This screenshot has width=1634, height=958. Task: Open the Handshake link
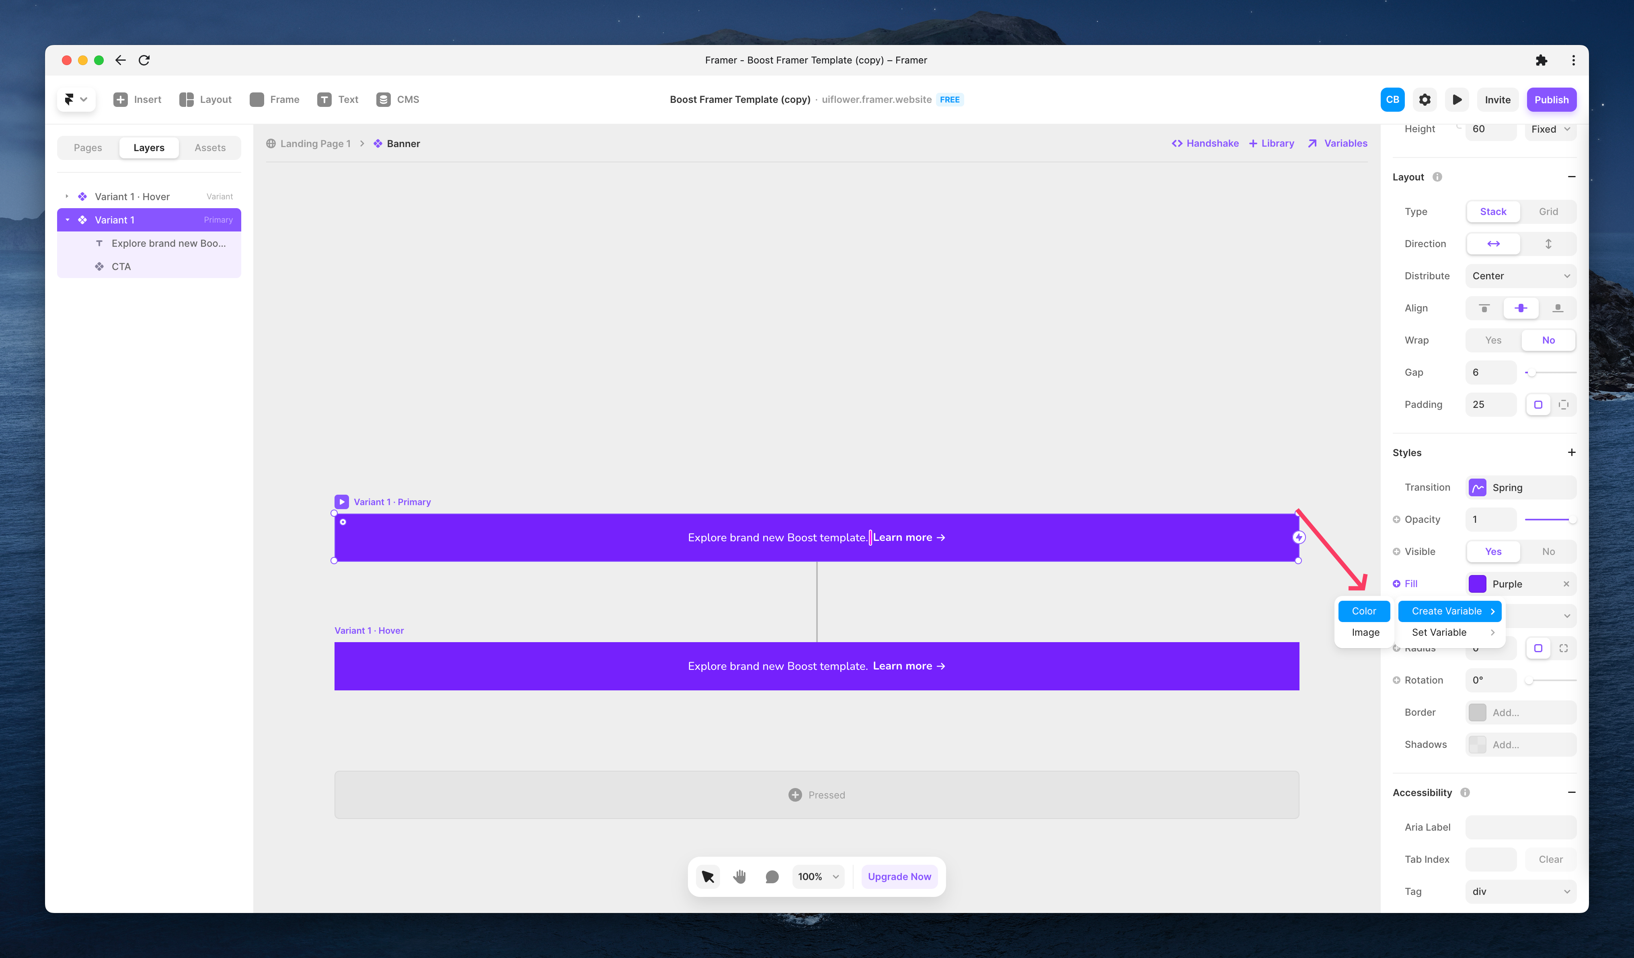click(1205, 143)
